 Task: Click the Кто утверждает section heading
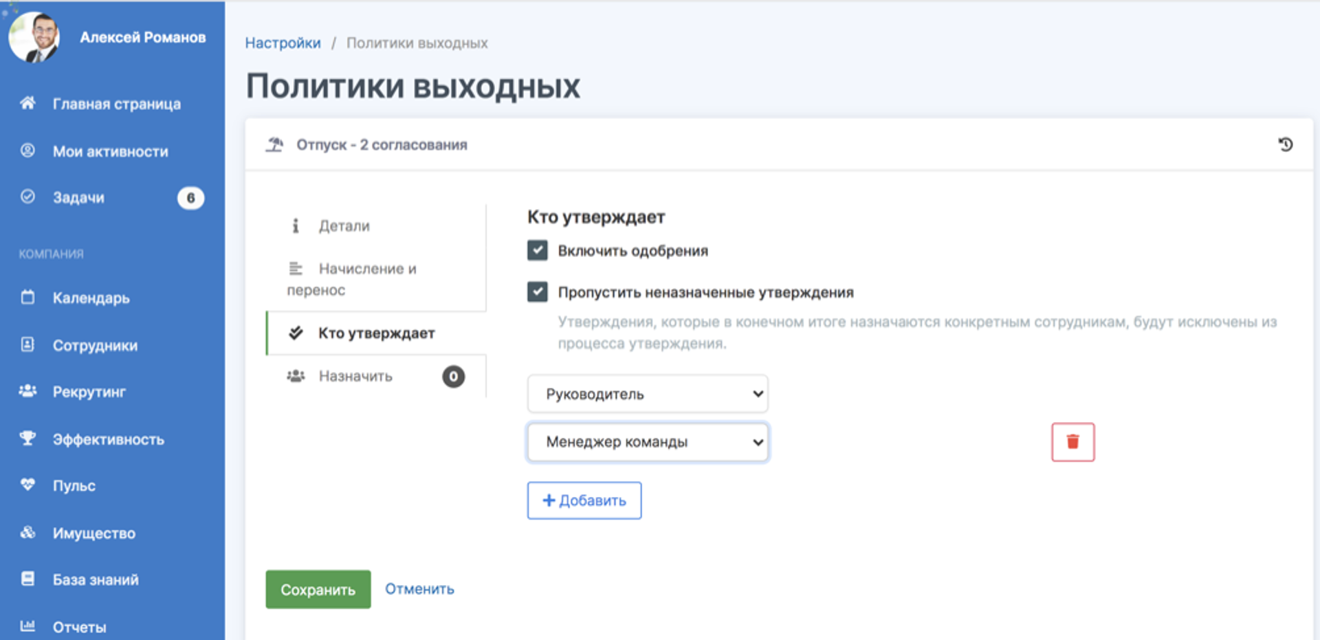[x=596, y=217]
